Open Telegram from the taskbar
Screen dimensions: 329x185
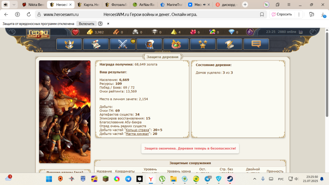128,179
